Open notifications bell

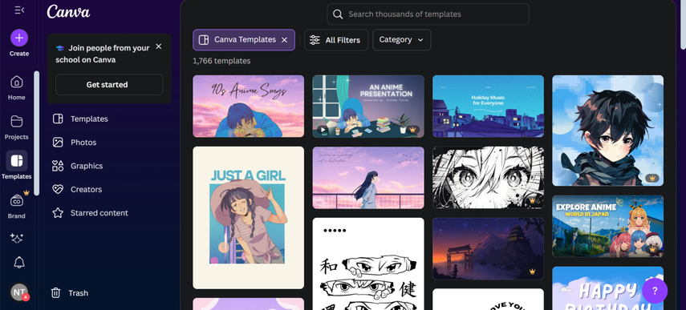(x=19, y=263)
